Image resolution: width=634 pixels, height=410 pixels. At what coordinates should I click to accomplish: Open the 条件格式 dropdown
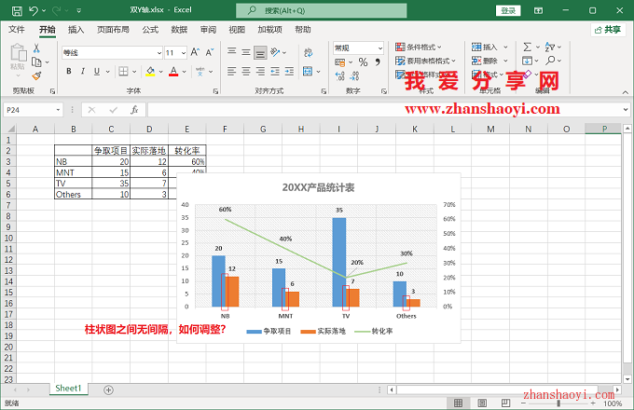[x=419, y=47]
